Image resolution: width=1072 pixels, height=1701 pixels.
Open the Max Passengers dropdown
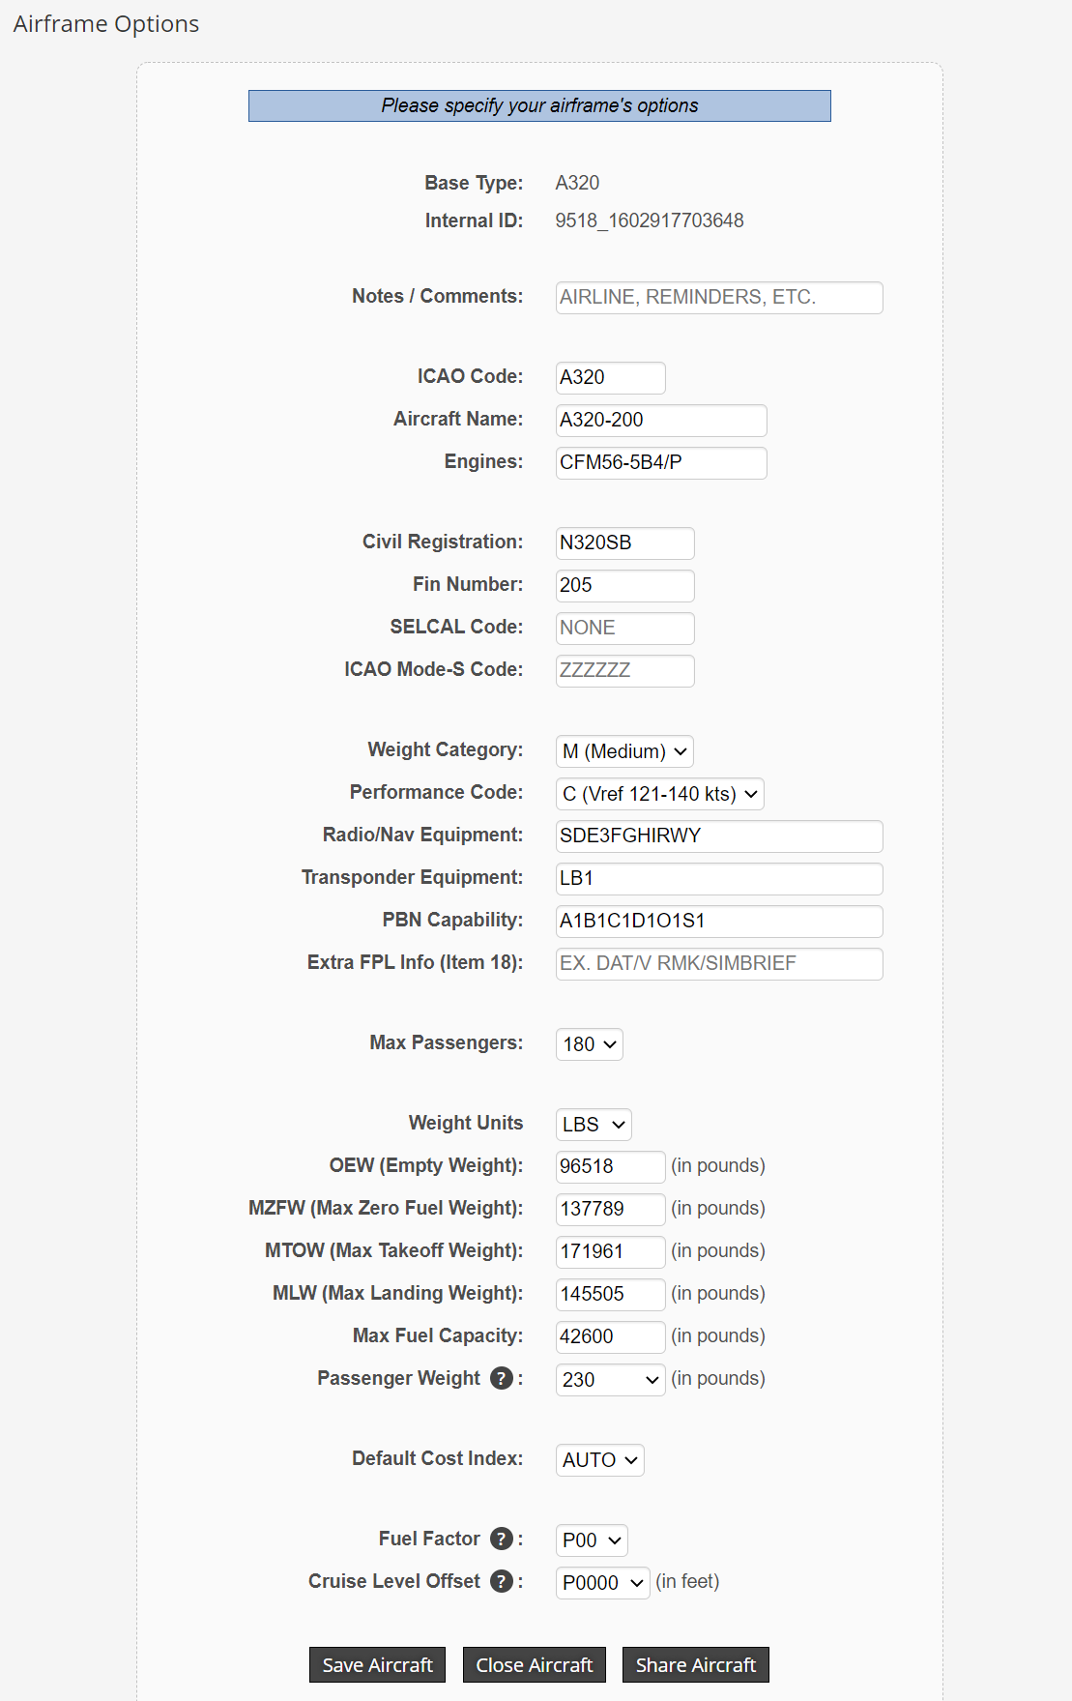[588, 1044]
